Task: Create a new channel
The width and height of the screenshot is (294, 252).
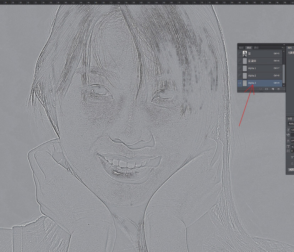Action: tap(273, 89)
